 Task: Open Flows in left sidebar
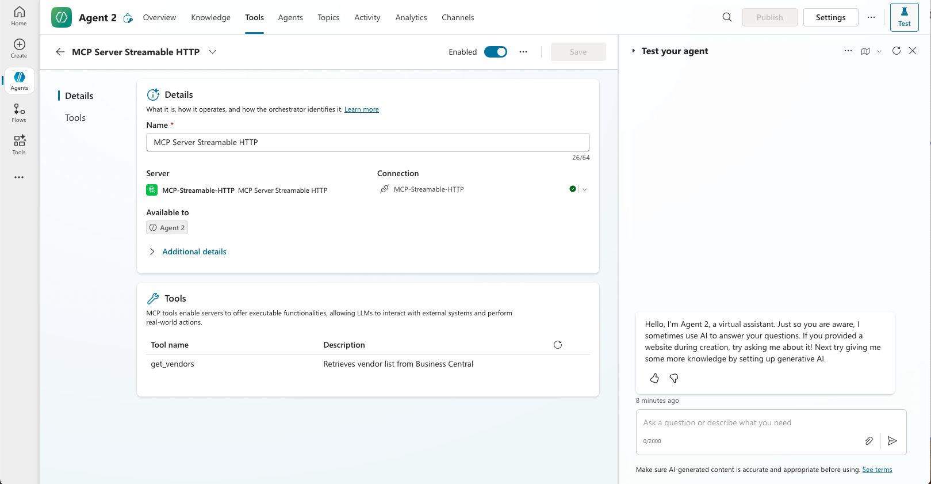19,113
